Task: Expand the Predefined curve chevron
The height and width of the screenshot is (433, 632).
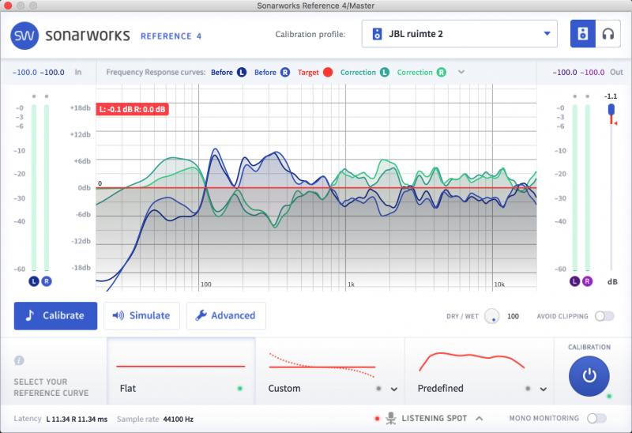Action: point(544,389)
